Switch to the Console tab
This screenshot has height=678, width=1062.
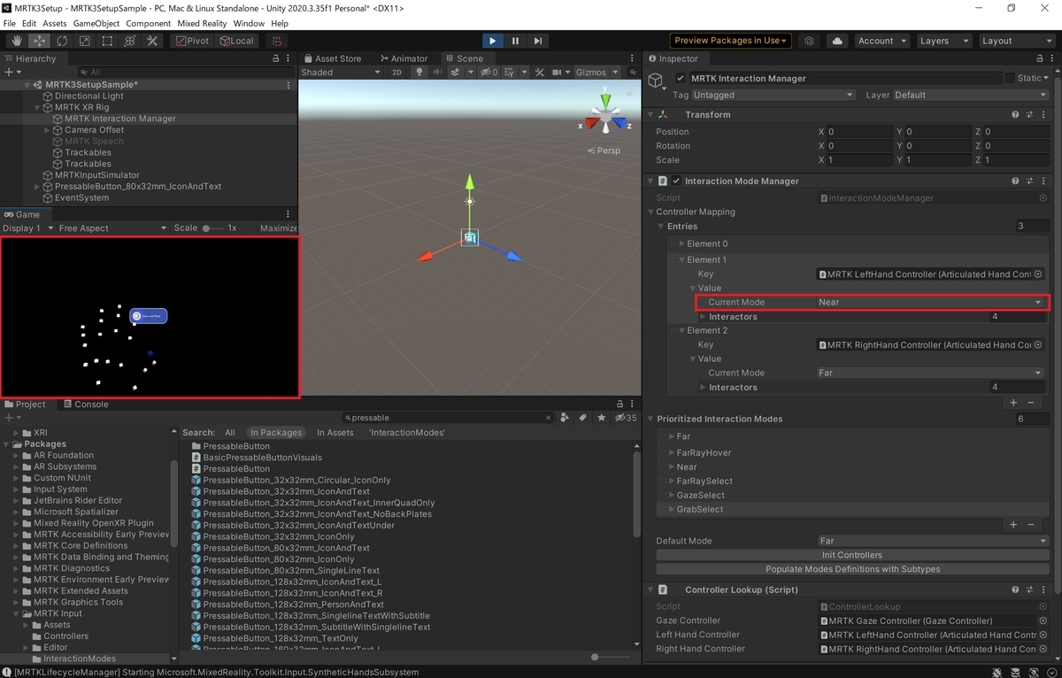coord(85,404)
